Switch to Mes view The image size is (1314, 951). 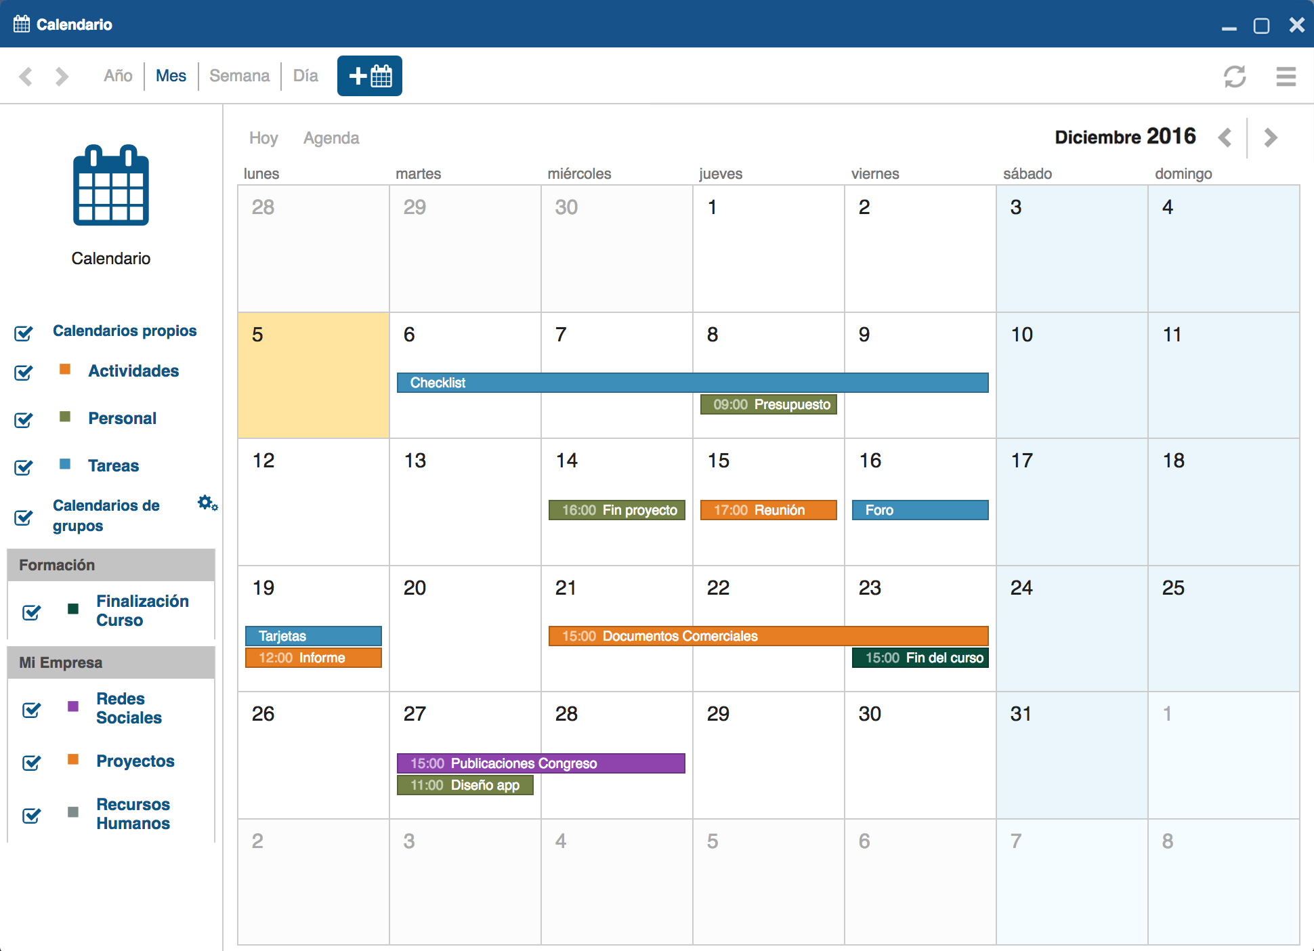click(x=171, y=76)
